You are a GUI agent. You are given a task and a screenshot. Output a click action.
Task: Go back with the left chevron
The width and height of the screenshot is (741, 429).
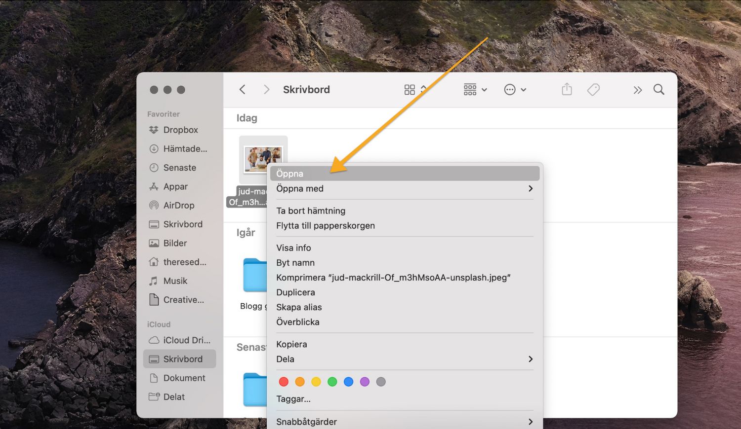pyautogui.click(x=242, y=89)
